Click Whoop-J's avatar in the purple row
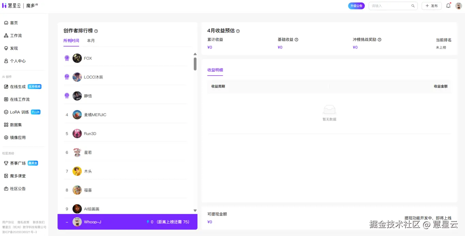The width and height of the screenshot is (465, 236). tap(77, 222)
